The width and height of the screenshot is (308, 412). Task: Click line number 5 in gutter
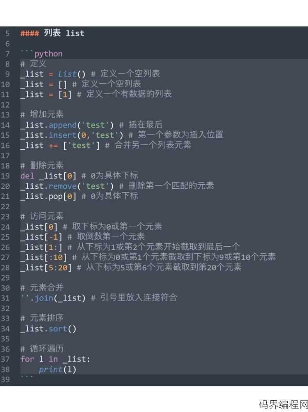click(x=7, y=34)
